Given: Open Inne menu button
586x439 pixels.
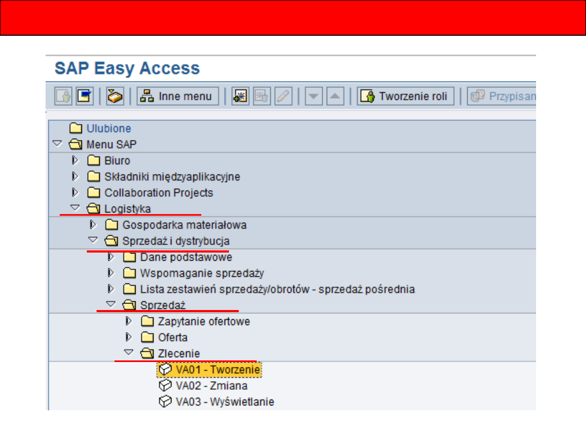Looking at the screenshot, I should pyautogui.click(x=178, y=96).
